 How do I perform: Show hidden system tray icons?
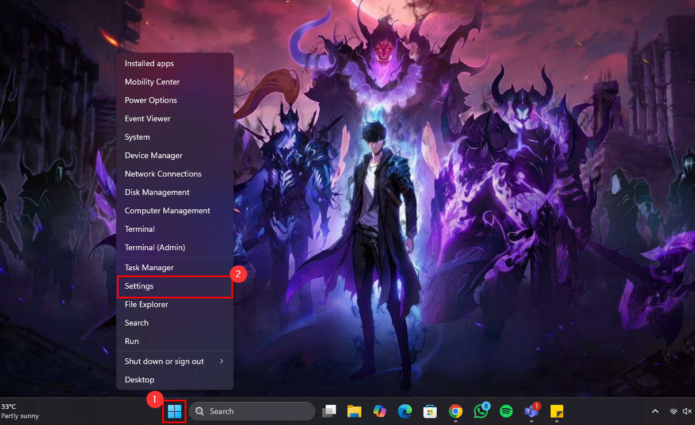pos(655,411)
